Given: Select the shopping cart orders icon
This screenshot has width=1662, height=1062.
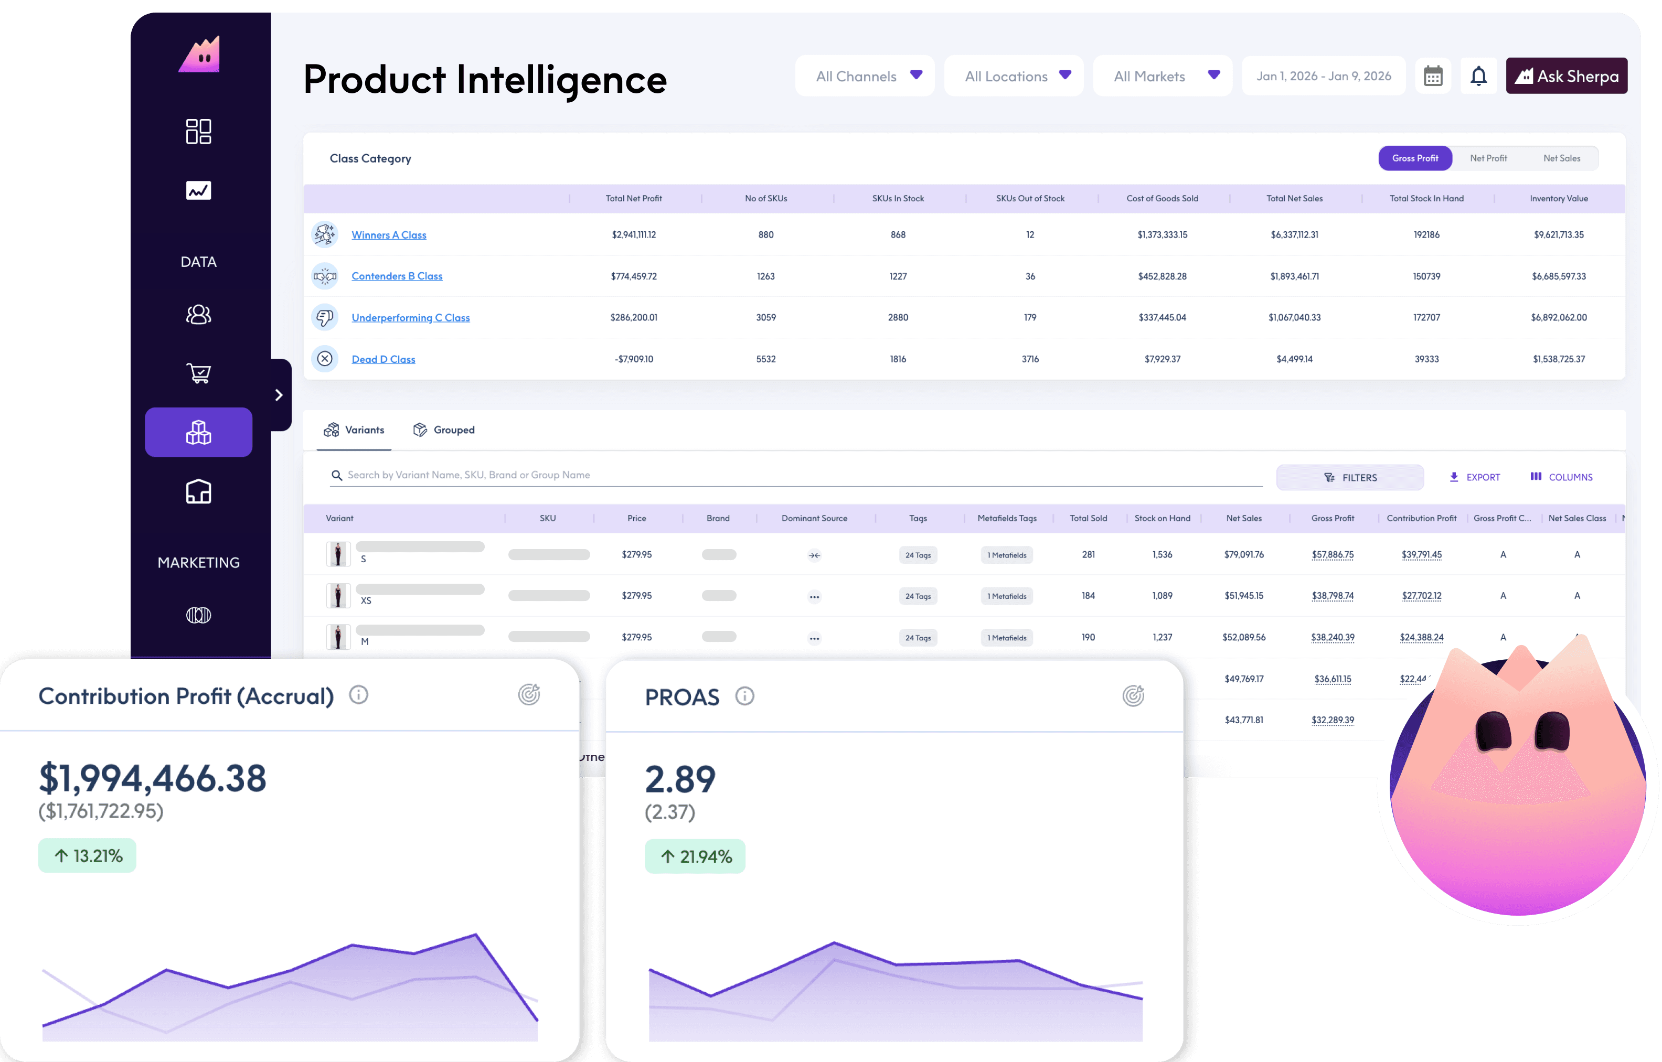Looking at the screenshot, I should pyautogui.click(x=198, y=373).
